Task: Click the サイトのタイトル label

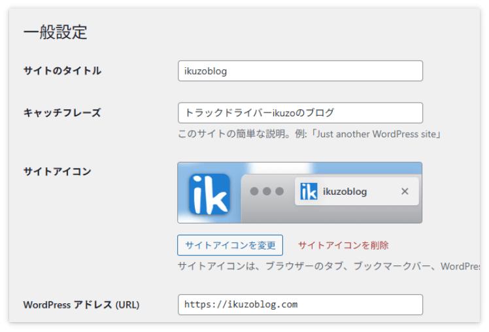Action: pyautogui.click(x=62, y=71)
